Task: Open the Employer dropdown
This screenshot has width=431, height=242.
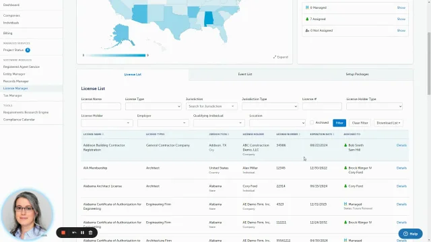Action: tap(163, 123)
